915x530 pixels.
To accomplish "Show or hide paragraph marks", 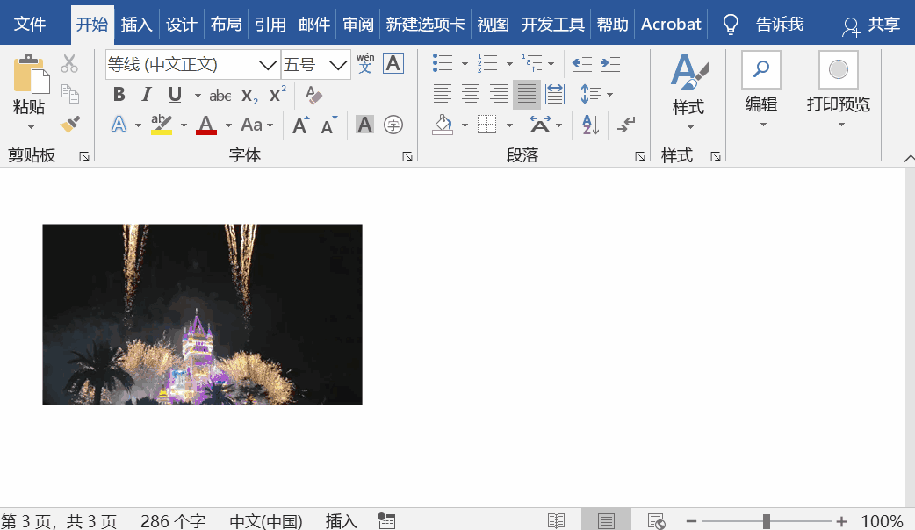I will tap(626, 125).
